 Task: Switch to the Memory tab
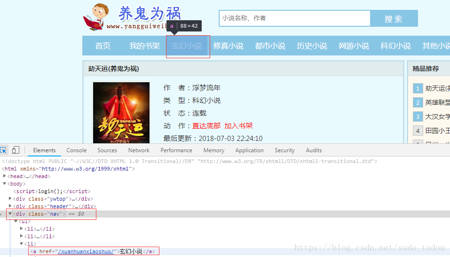[x=214, y=150]
